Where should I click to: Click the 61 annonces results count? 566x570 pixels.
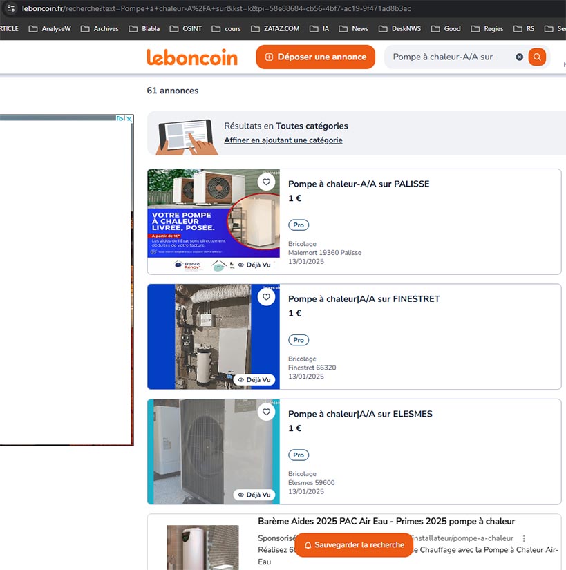(x=173, y=91)
